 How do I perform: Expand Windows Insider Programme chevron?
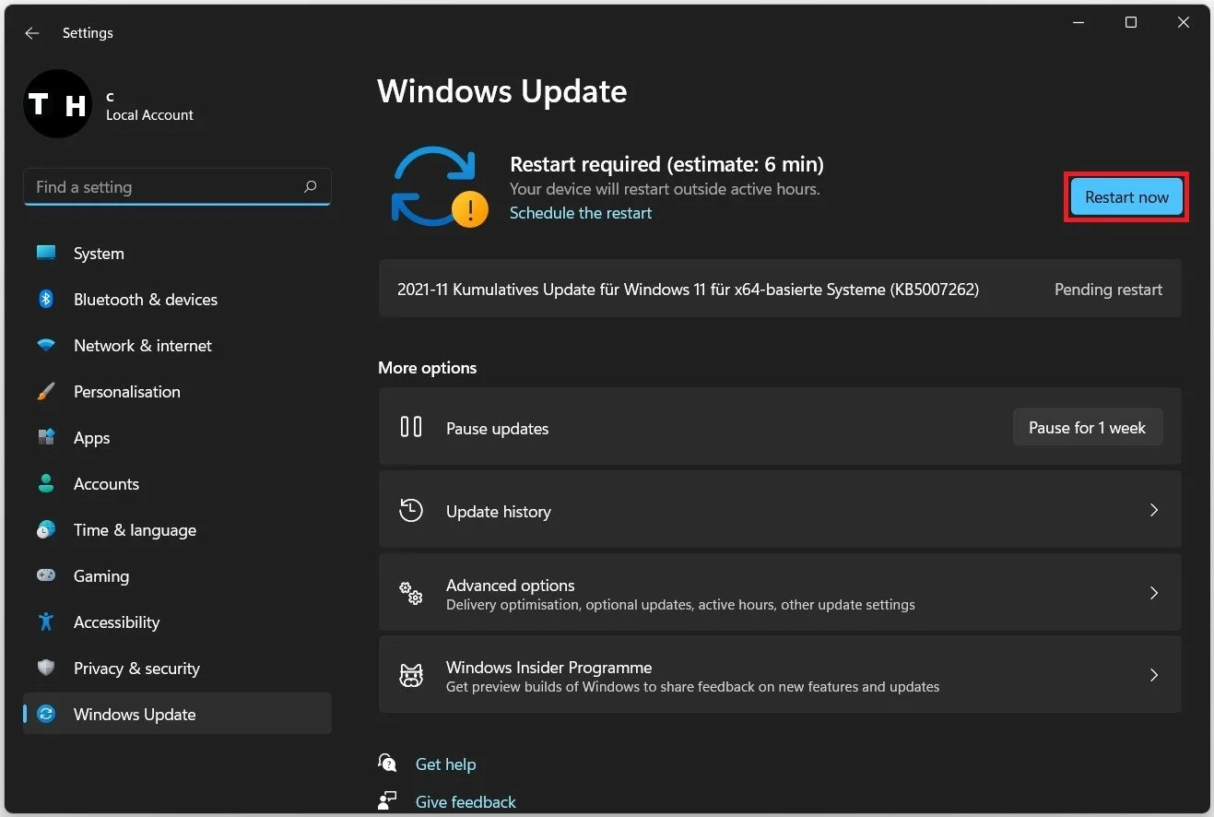click(1153, 675)
